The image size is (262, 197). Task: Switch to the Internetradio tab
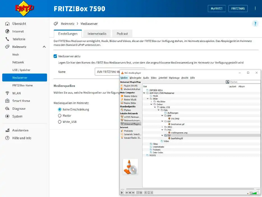pos(97,34)
